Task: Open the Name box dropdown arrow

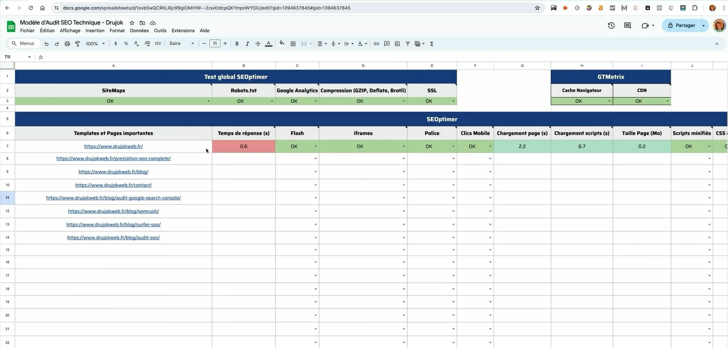Action: pyautogui.click(x=29, y=57)
